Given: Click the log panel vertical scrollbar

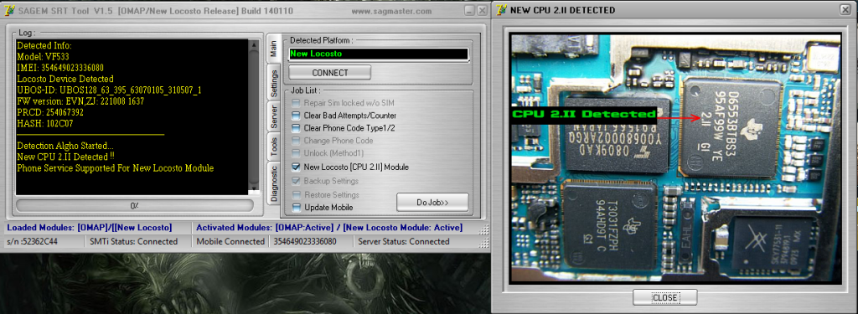Looking at the screenshot, I should click(254, 116).
